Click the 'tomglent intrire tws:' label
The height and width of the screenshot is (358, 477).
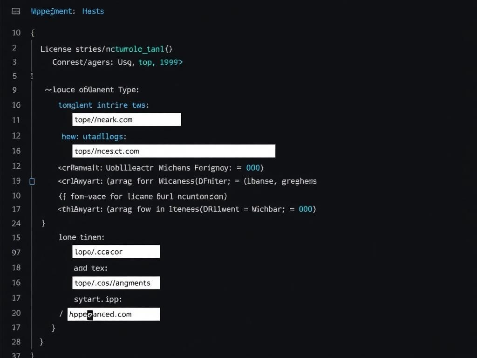coord(103,105)
